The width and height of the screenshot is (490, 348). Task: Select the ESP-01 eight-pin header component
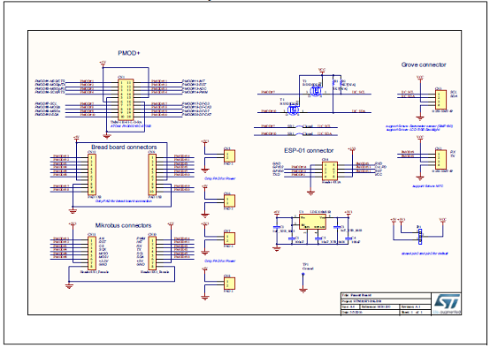tap(329, 170)
